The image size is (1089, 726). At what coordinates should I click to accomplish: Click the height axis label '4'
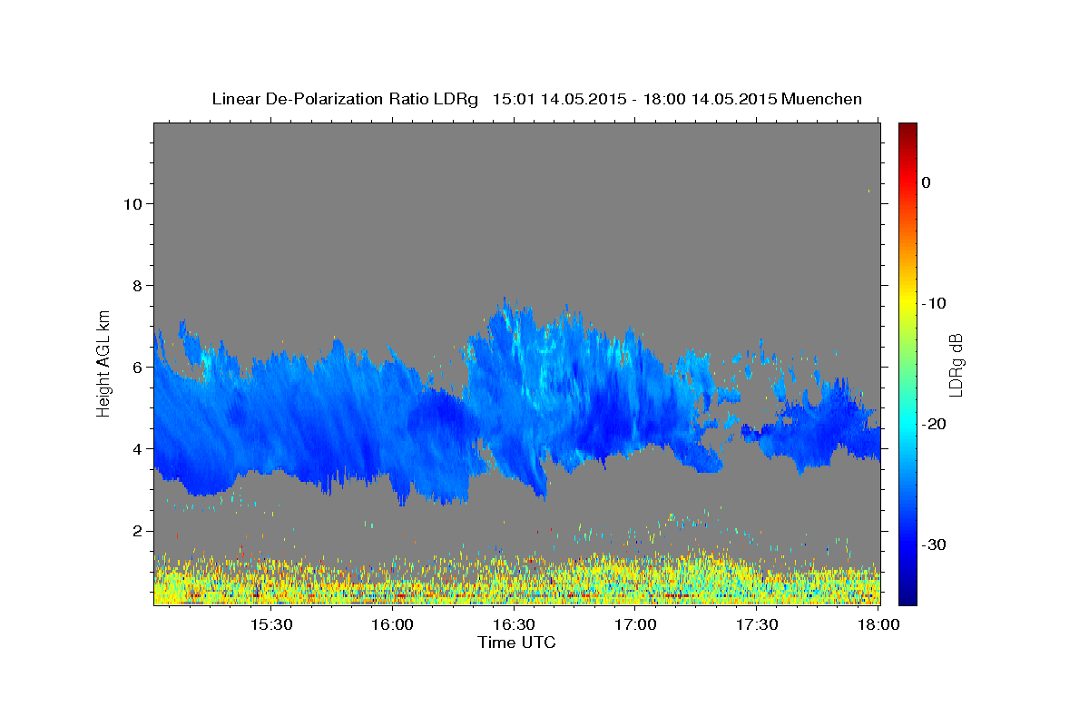(136, 448)
